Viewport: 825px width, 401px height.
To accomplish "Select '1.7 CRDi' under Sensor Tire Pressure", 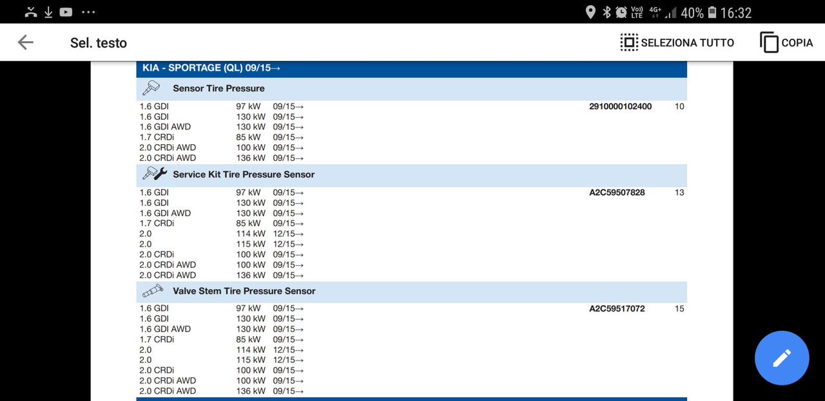I will point(157,137).
